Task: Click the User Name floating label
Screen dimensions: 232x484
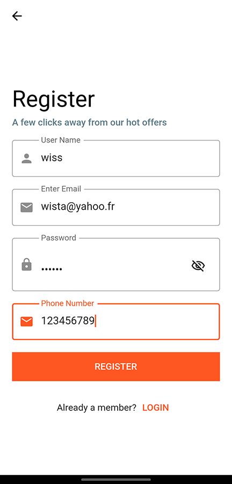Action: pyautogui.click(x=61, y=140)
